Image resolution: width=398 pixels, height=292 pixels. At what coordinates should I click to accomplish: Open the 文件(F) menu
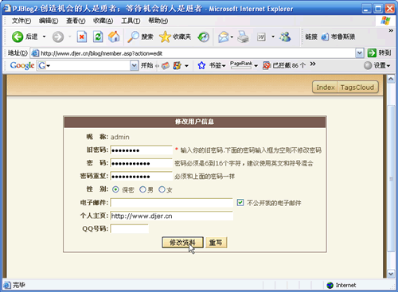(x=21, y=21)
